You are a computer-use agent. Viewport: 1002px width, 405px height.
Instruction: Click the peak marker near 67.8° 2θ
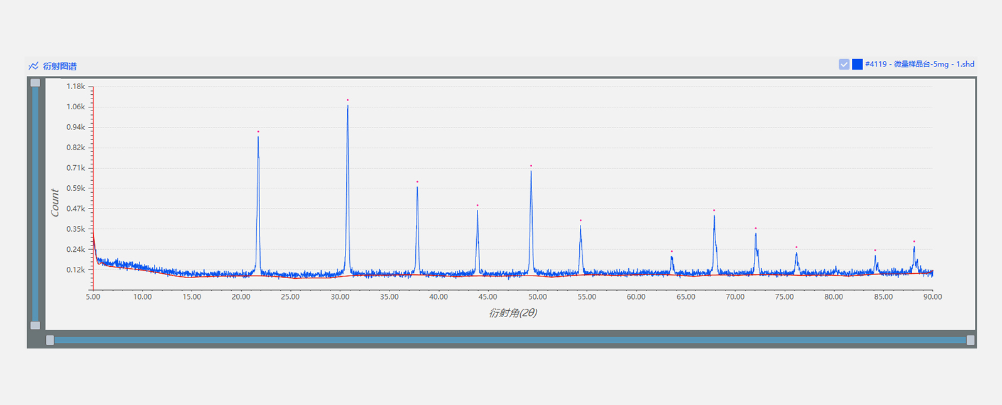pyautogui.click(x=714, y=210)
